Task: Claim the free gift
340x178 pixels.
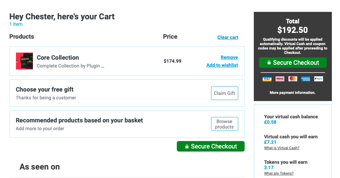Action: pyautogui.click(x=224, y=93)
